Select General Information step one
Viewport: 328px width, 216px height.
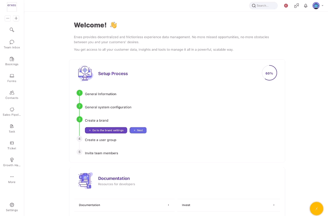(100, 94)
